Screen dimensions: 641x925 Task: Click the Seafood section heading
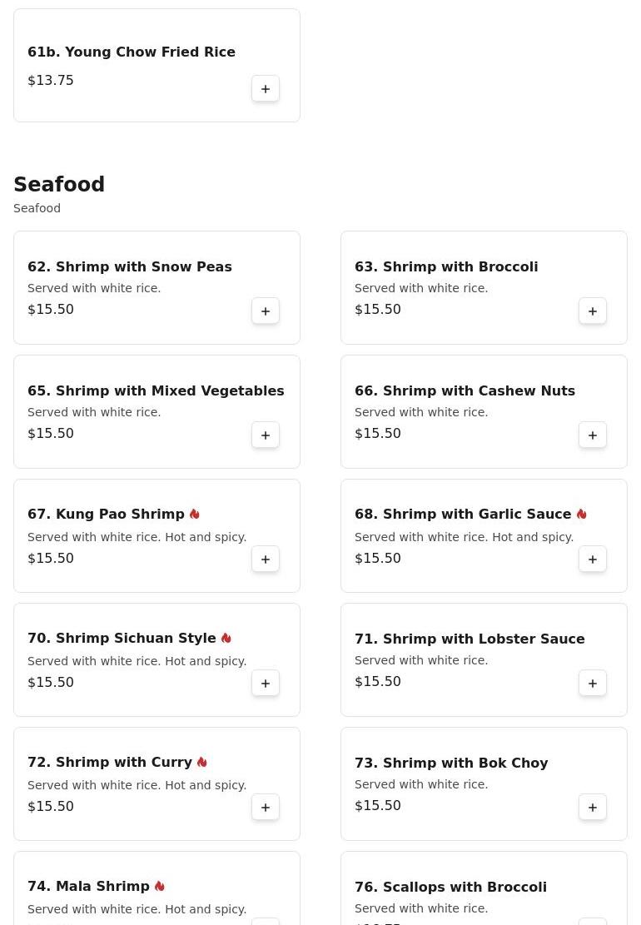pos(59,185)
